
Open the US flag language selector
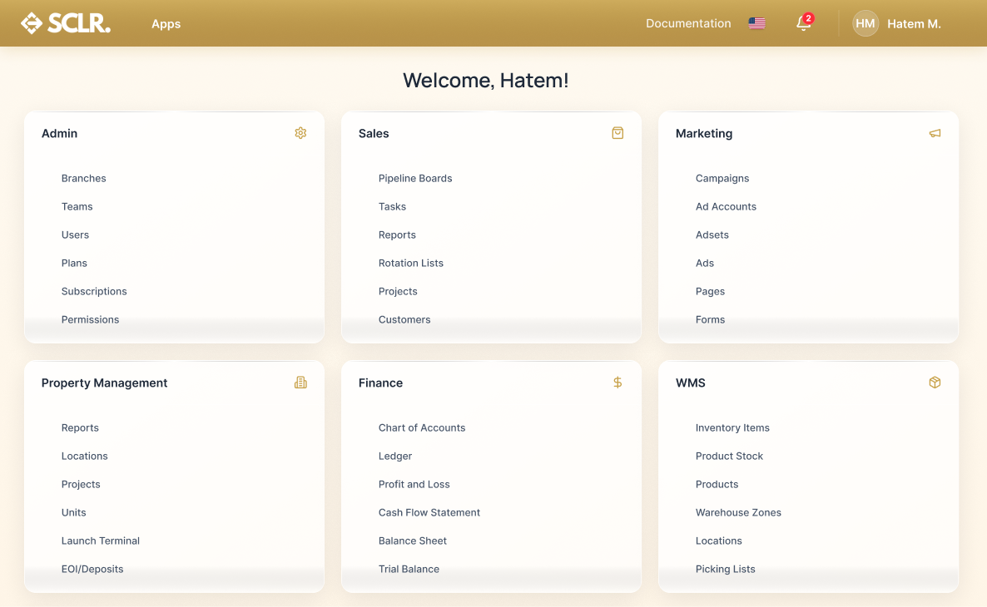tap(756, 23)
